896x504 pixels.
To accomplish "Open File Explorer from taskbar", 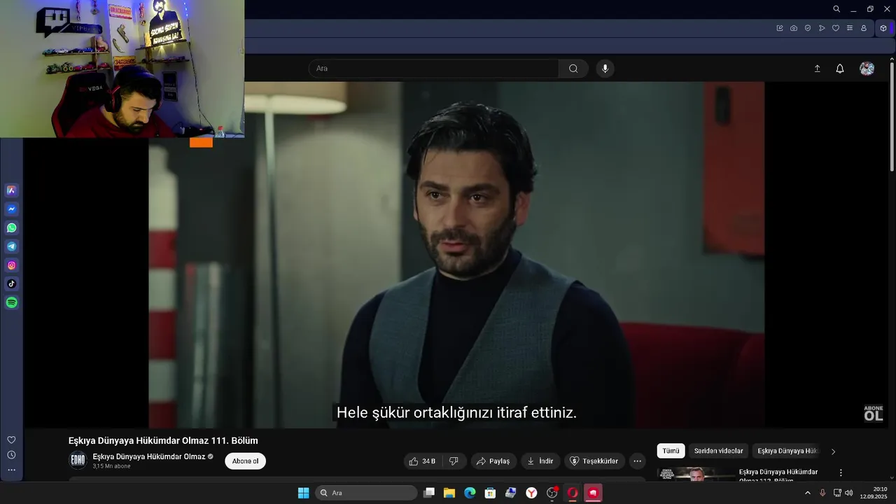I will (x=449, y=493).
